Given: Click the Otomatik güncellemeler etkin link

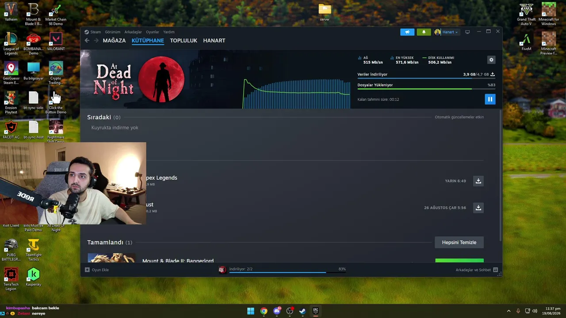Looking at the screenshot, I should click(x=459, y=117).
